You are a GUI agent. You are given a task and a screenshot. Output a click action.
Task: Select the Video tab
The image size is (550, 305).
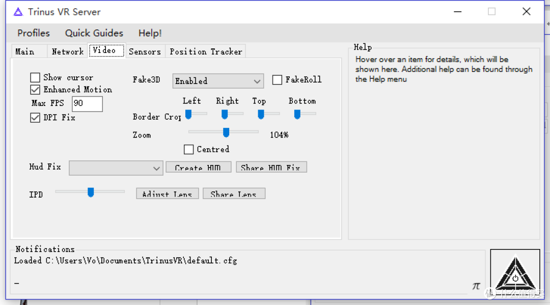click(x=106, y=50)
